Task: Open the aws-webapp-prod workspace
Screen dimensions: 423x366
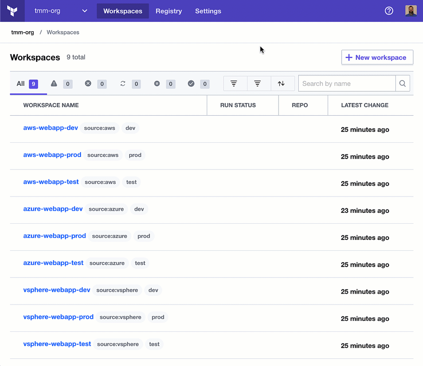Action: (x=52, y=155)
